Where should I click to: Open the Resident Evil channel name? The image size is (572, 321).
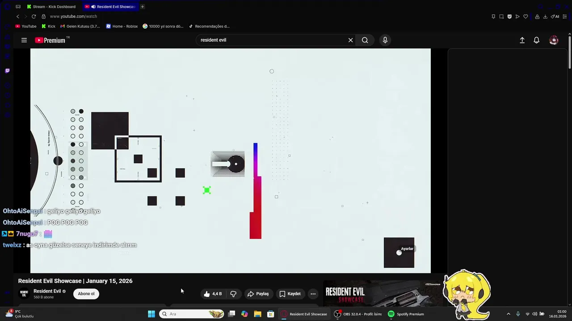pos(47,291)
